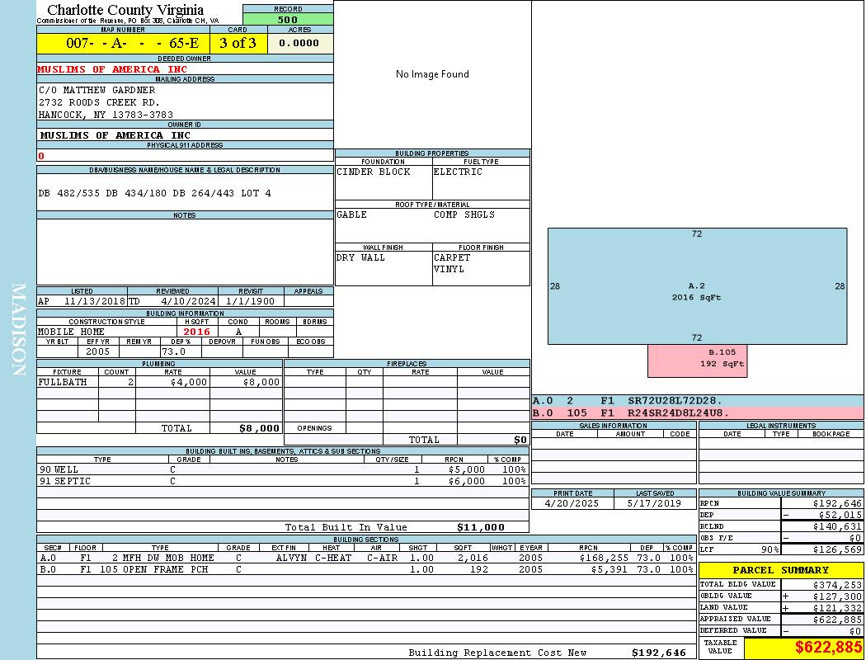Click total building value $374,253
866x660 pixels.
(837, 585)
